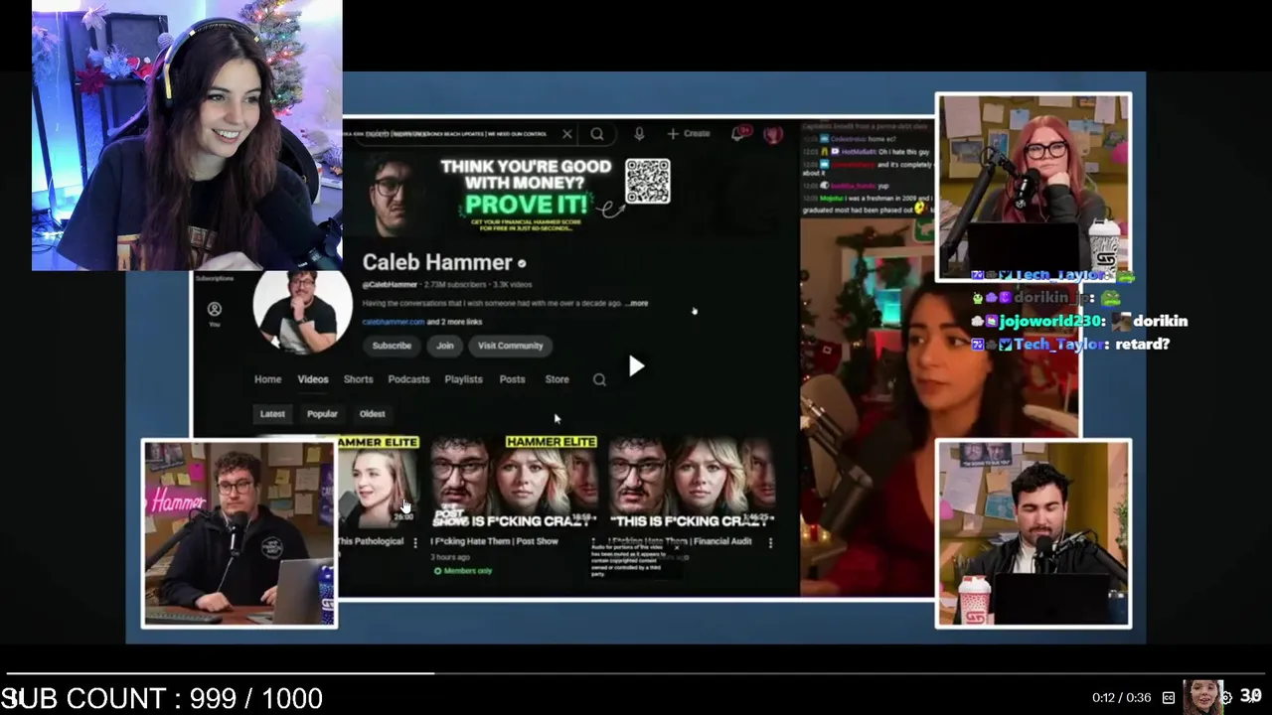1272x715 pixels.
Task: Select the Popular sort chip
Action: 322,414
